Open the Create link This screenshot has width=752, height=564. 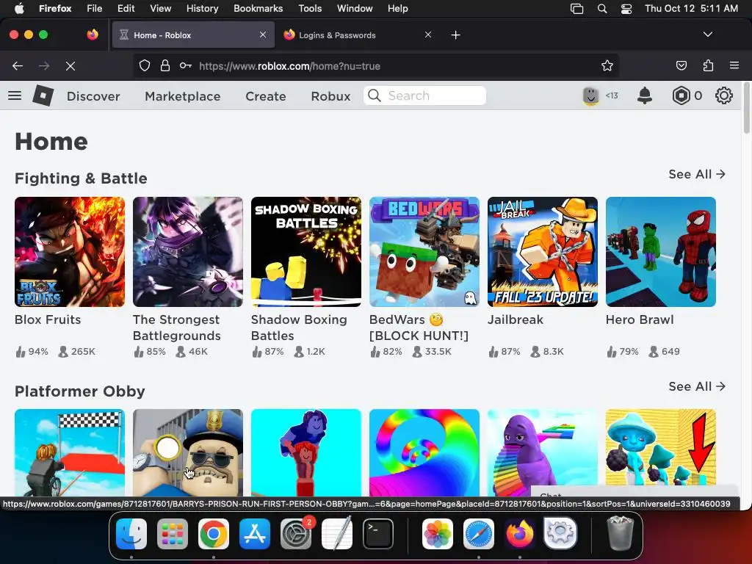pos(266,96)
